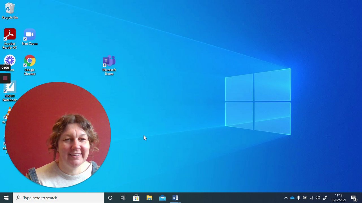This screenshot has height=203, width=362.
Task: Click the Type here to search box
Action: [58, 198]
